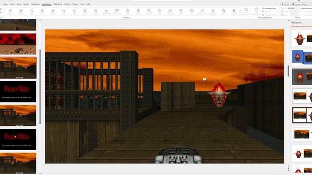
Task: Select the highlighted current slide thumbnail
Action: tap(18, 68)
